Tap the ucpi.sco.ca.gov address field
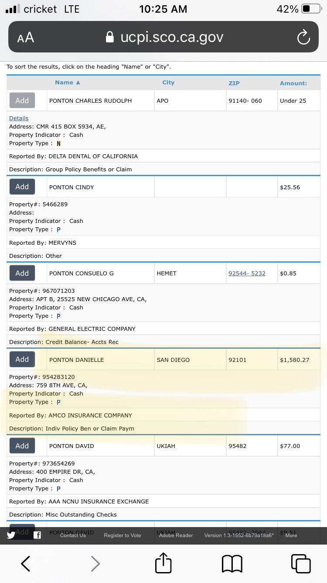Viewport: 327px width, 583px height. pyautogui.click(x=163, y=37)
